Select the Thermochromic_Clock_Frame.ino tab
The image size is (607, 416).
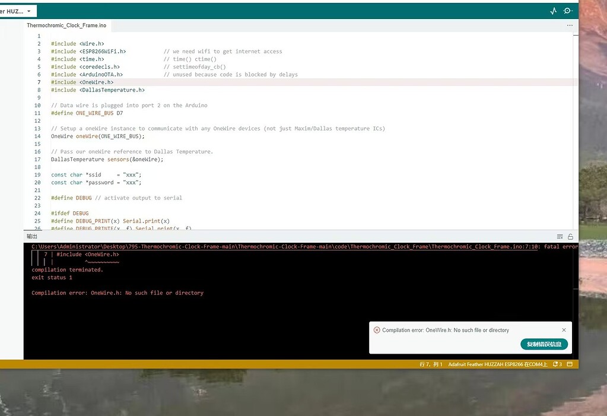66,26
